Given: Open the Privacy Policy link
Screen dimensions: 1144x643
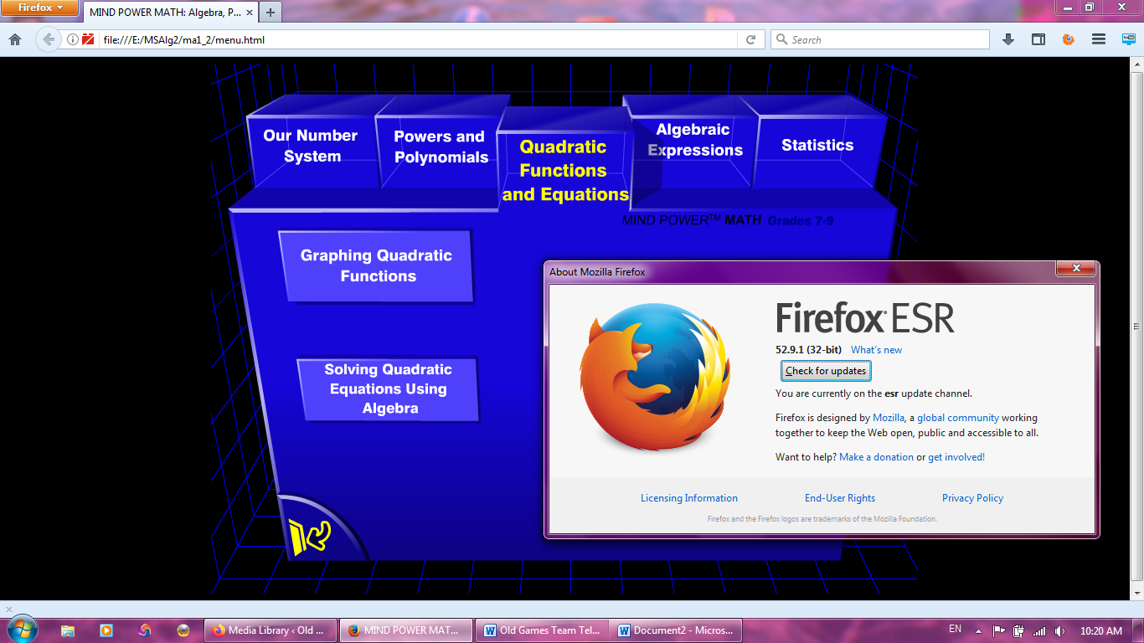Looking at the screenshot, I should coord(971,498).
